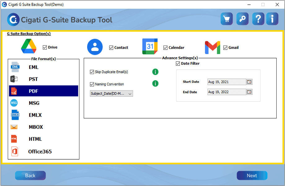Click info icon beside Skip Duplicate Email(s)
This screenshot has width=285, height=186.
click(x=155, y=72)
